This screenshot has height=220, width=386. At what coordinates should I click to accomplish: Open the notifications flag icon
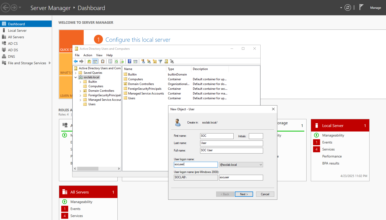[x=361, y=7]
